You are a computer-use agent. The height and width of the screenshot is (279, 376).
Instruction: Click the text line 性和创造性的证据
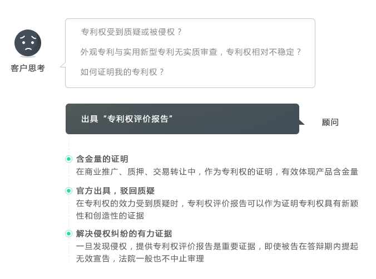(110, 216)
